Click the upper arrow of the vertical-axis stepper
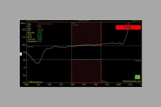161x107 pixels. (x=21, y=53)
